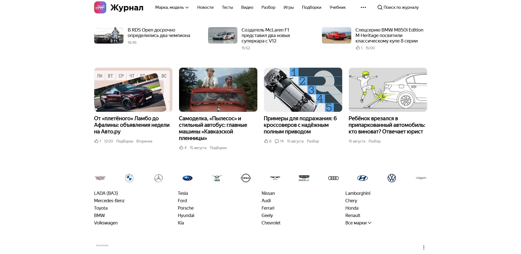Like the BMW M850i Edition news item
The width and height of the screenshot is (521, 254).
(x=358, y=48)
